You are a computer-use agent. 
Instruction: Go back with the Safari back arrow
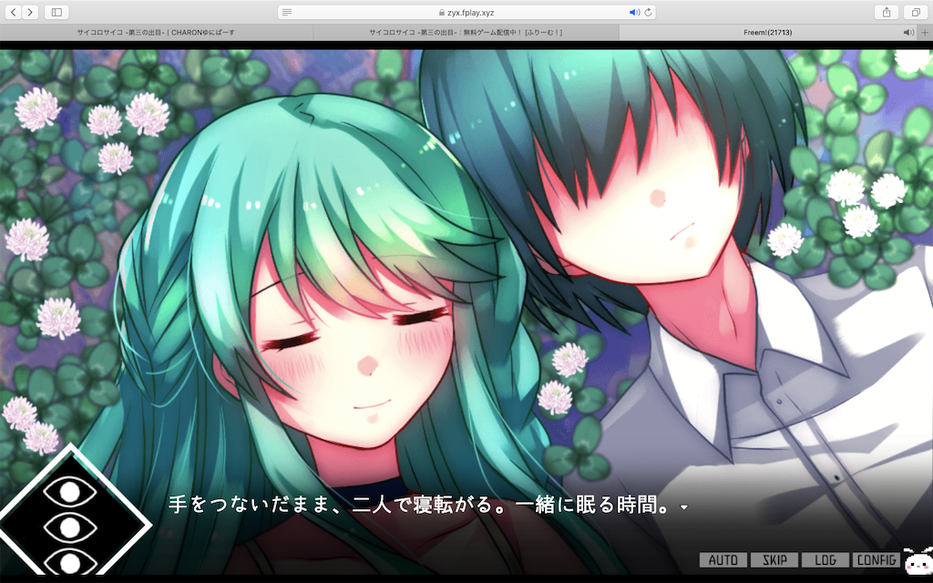pos(13,12)
